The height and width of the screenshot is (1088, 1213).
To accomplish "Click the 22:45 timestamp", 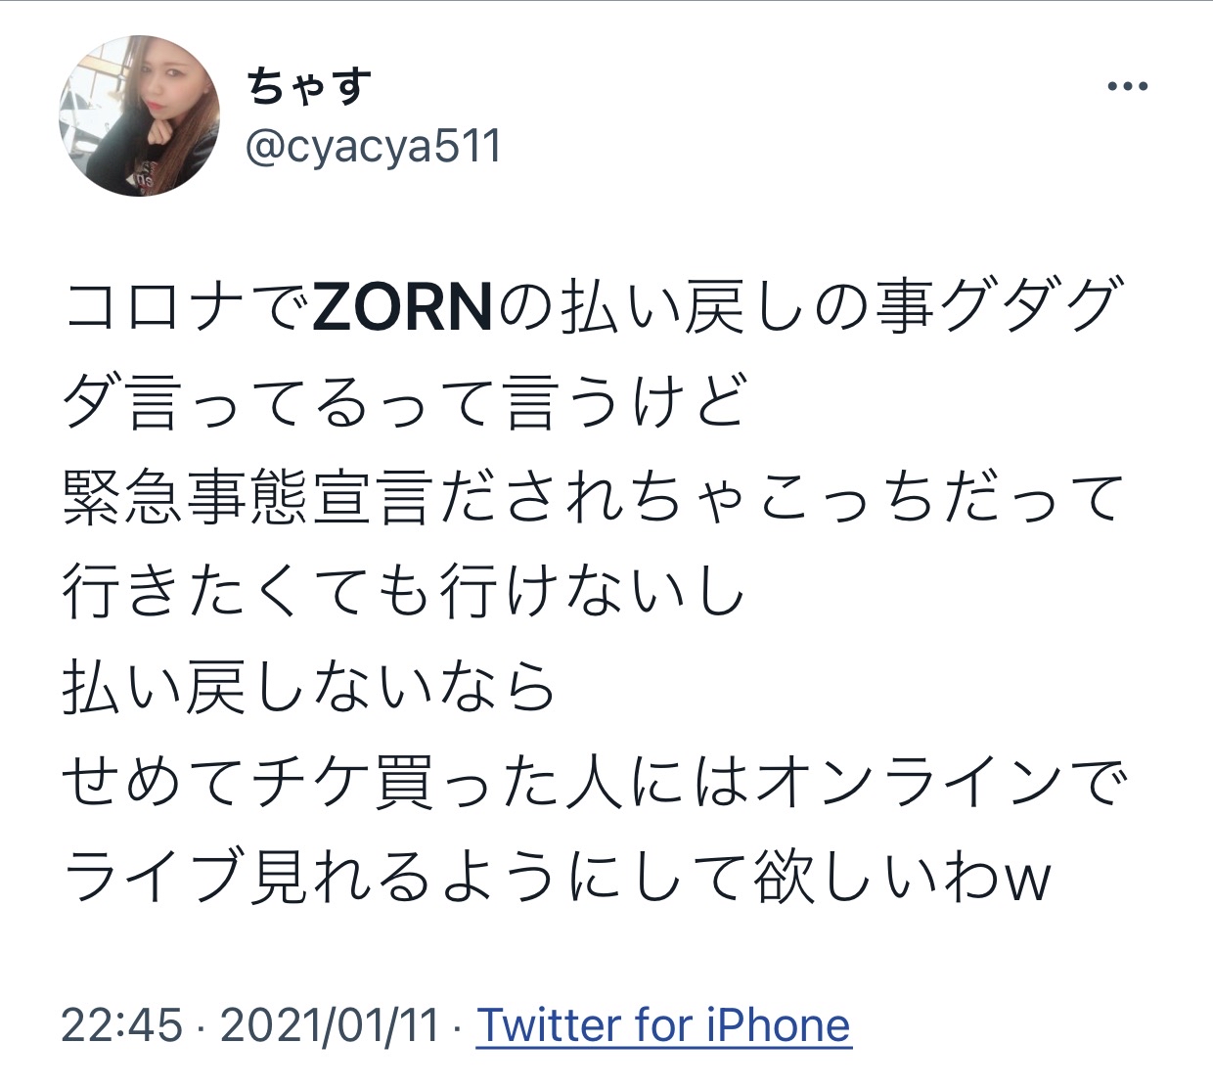I will 121,1025.
